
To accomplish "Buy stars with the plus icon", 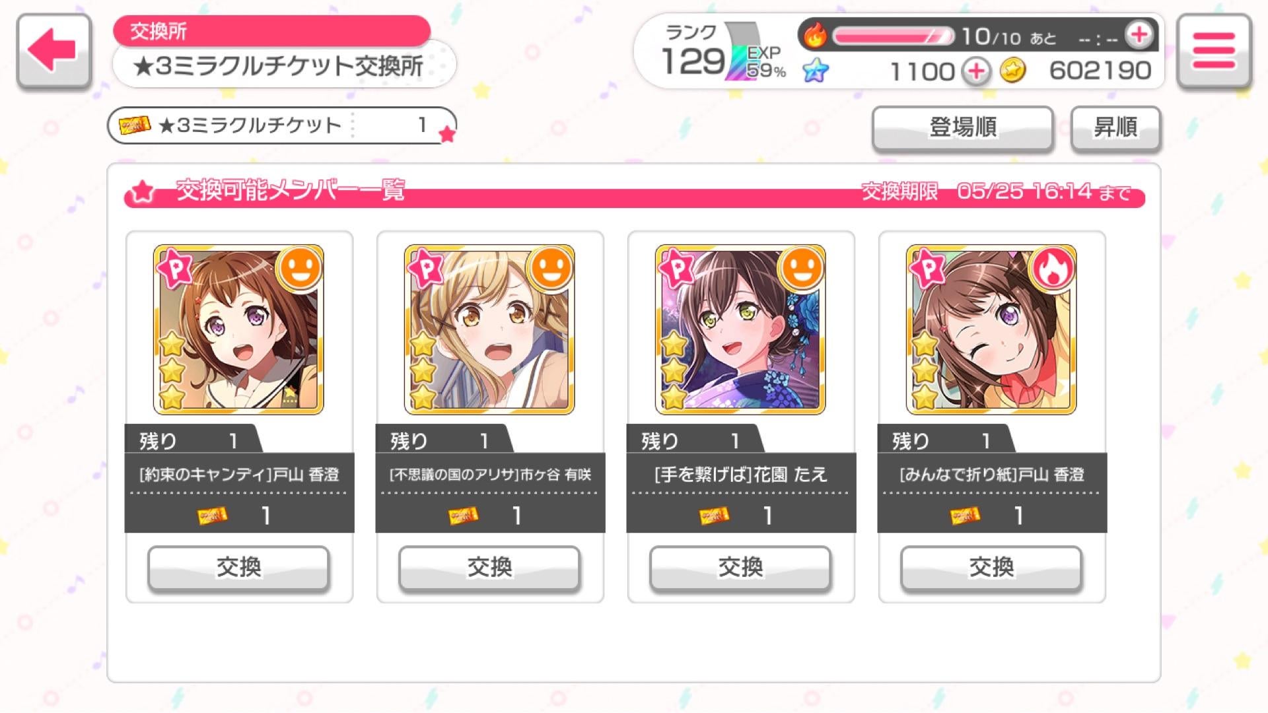I will pyautogui.click(x=976, y=71).
